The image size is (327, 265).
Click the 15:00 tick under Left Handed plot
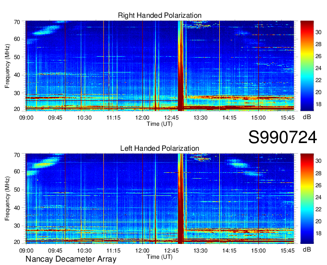[258, 251]
